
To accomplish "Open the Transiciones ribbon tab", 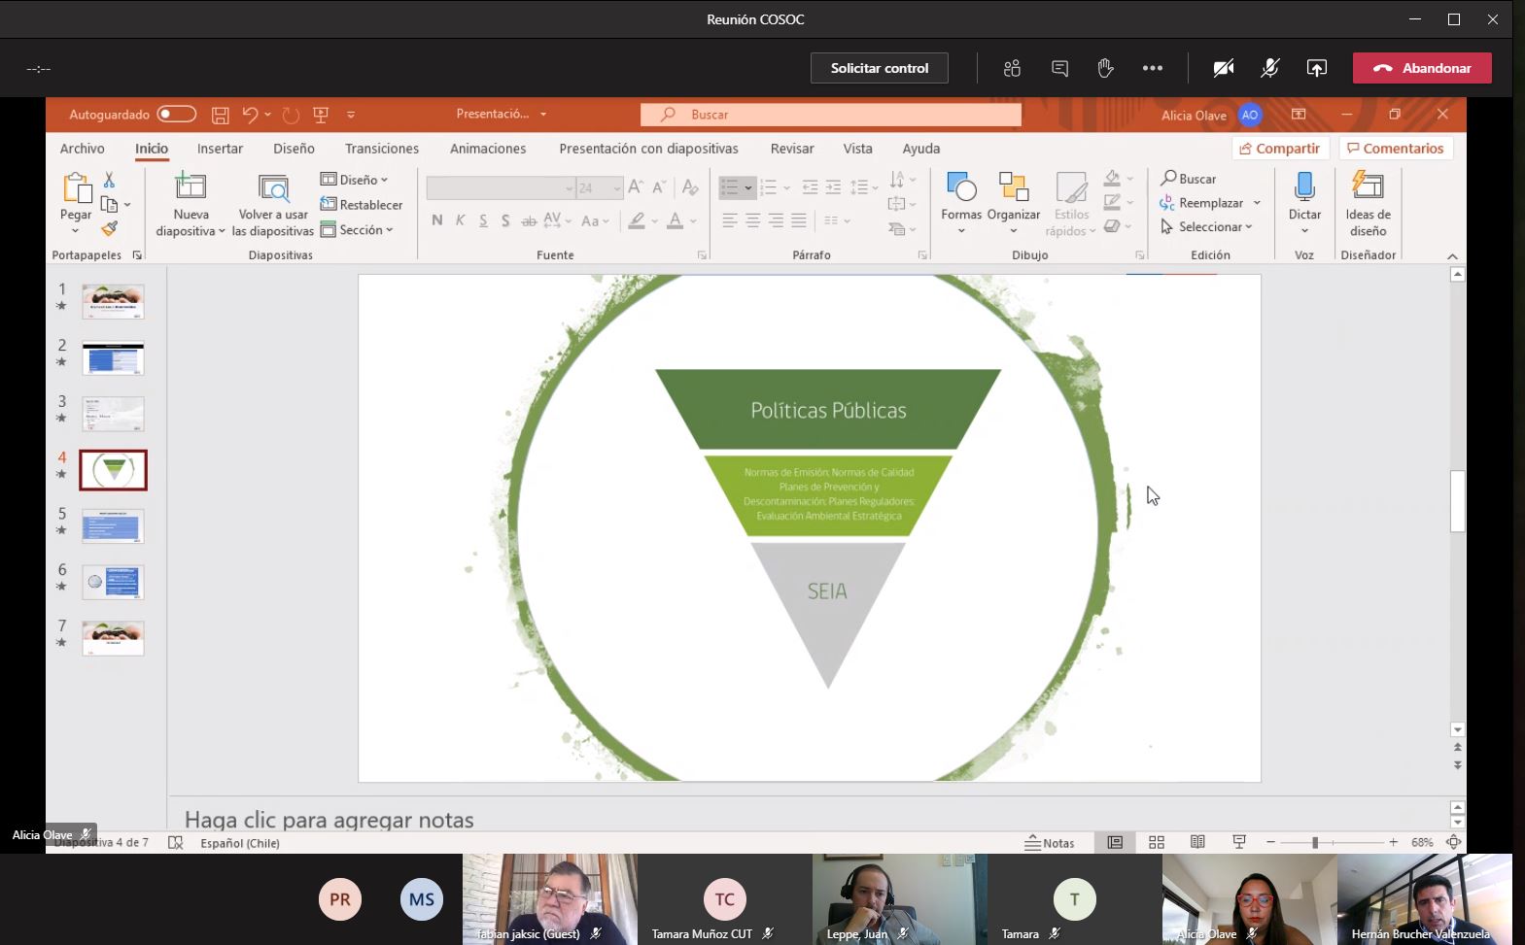I will click(x=381, y=149).
